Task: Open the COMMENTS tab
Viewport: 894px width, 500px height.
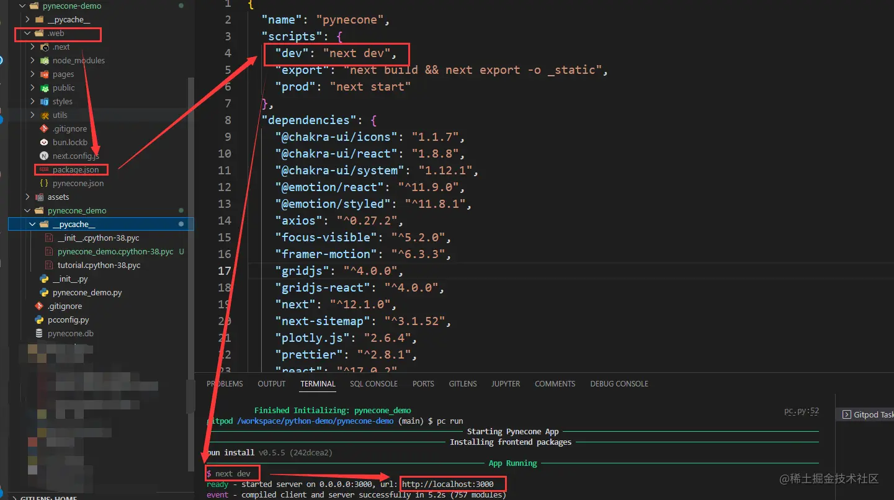Action: (x=555, y=384)
